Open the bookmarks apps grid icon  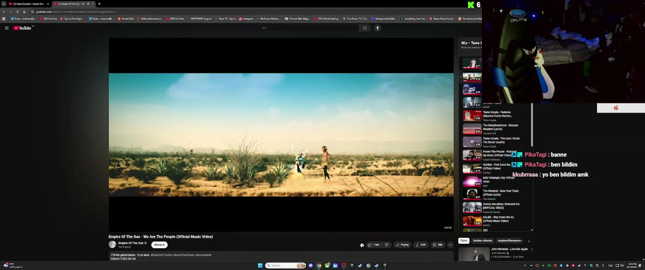pyautogui.click(x=4, y=18)
